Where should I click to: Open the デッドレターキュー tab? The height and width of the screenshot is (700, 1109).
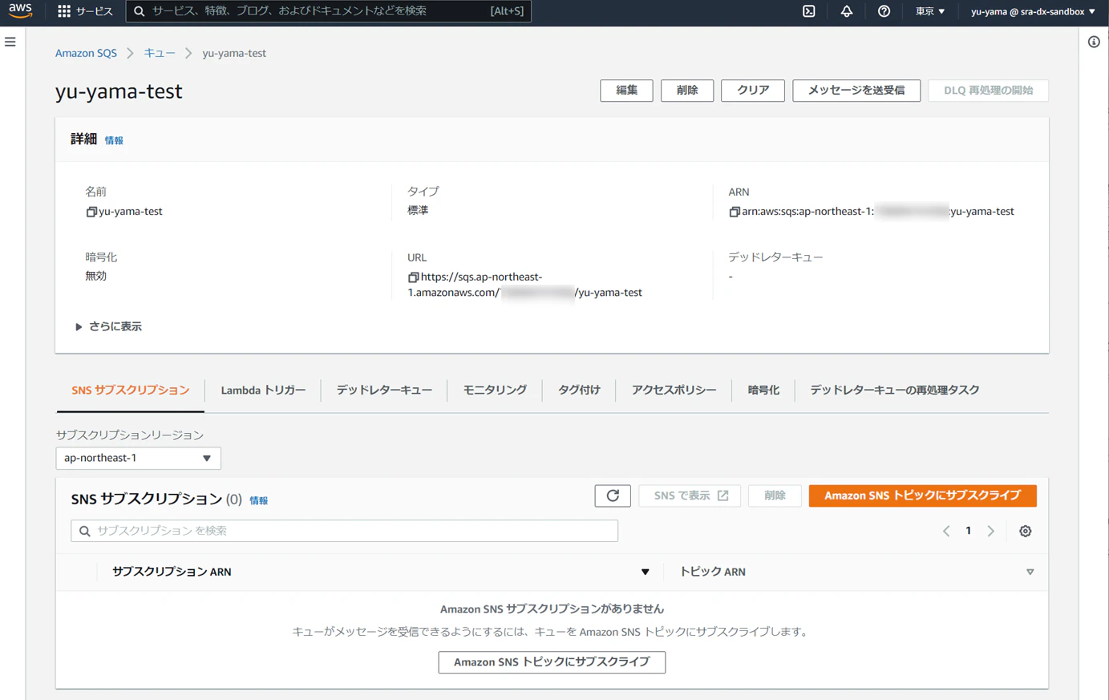(x=384, y=390)
